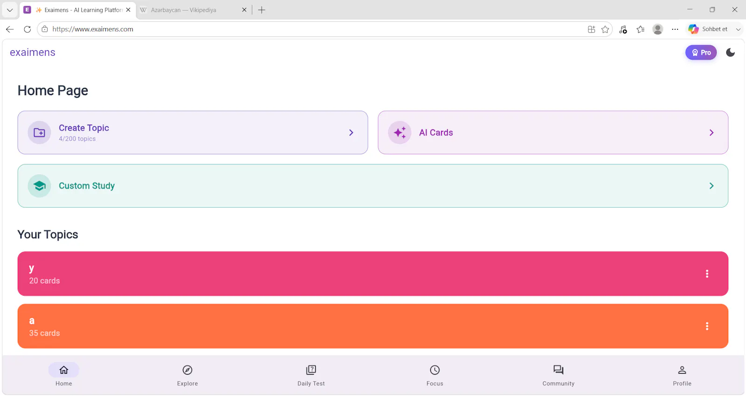
Task: Open the Community tab
Action: [559, 375]
